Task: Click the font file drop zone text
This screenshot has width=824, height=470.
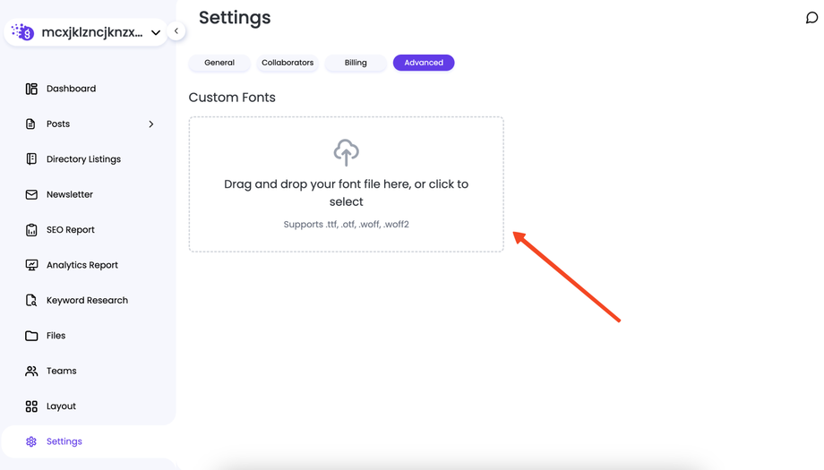Action: pyautogui.click(x=346, y=192)
